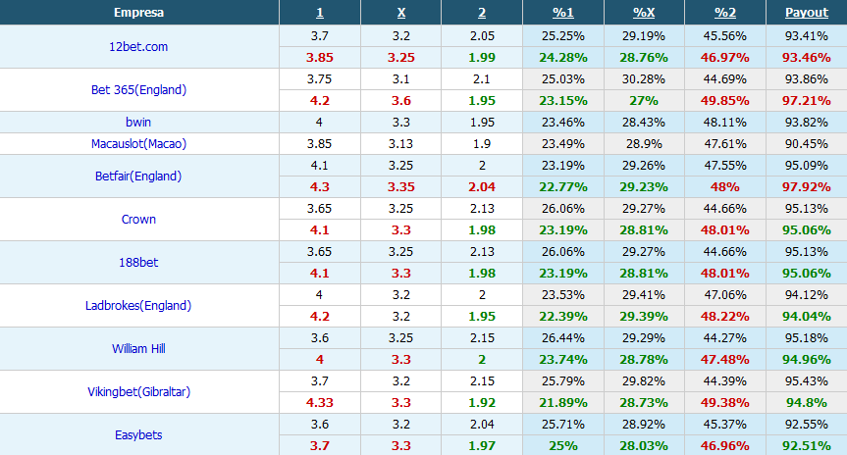
Task: Open the Vikingbet(Gibraltar) link
Action: (x=138, y=392)
